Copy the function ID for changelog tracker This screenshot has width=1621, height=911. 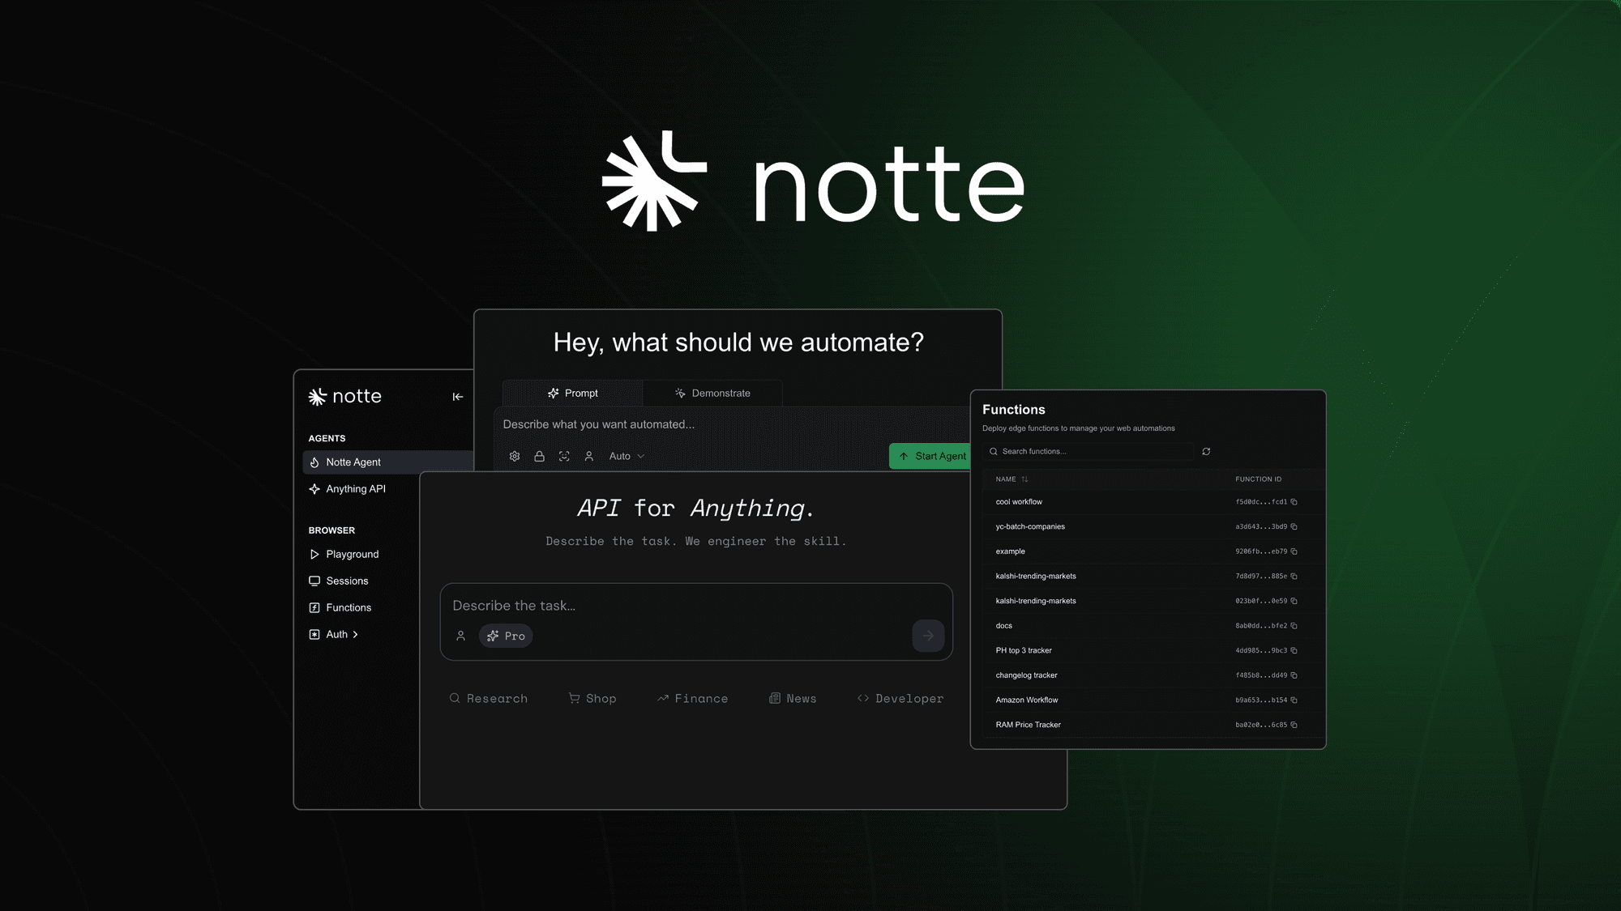tap(1294, 675)
